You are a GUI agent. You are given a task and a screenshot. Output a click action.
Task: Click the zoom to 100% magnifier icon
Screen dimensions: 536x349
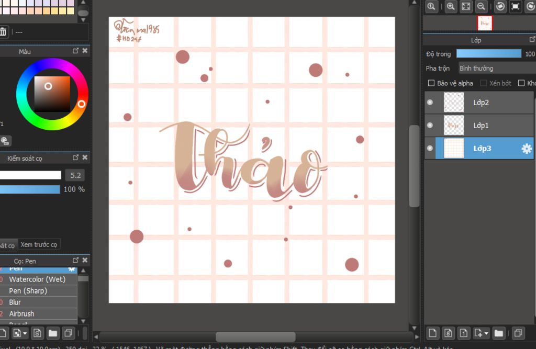[431, 6]
